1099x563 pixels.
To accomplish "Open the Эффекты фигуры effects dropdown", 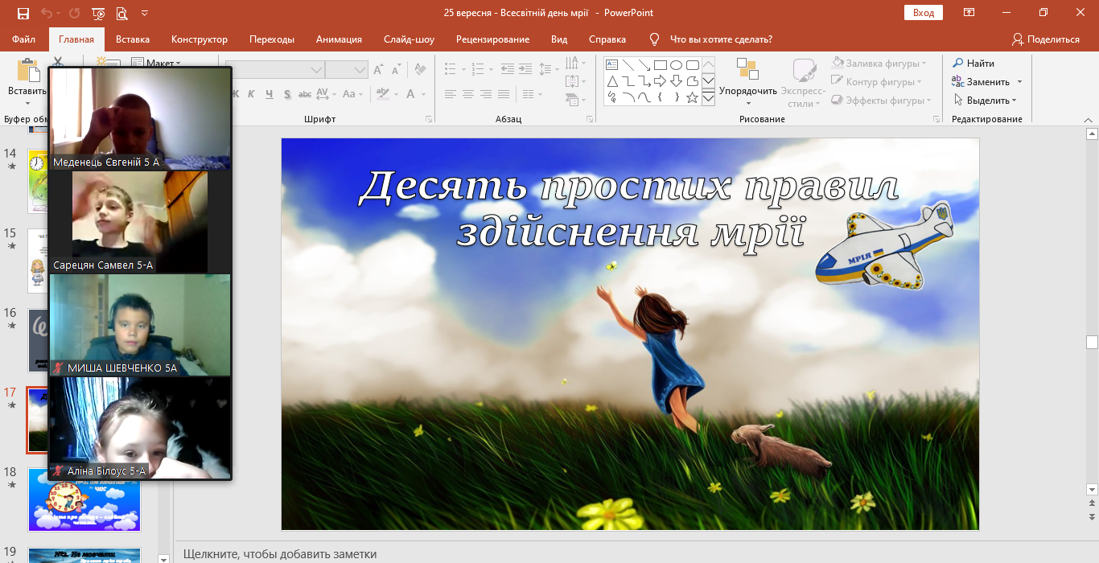I will pos(881,101).
